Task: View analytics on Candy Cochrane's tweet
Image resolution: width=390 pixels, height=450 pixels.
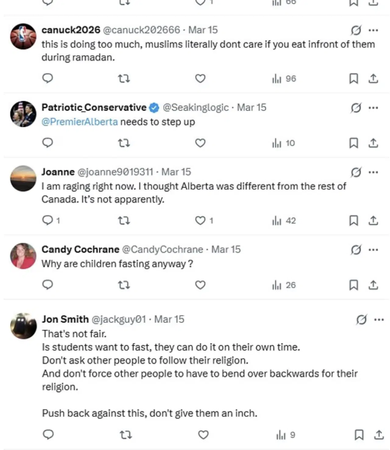Action: pyautogui.click(x=284, y=285)
